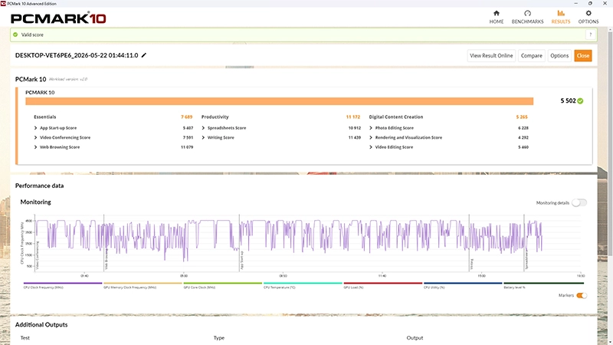Click the Rendering and Visualization value 4 292
613x345 pixels.
coord(523,138)
